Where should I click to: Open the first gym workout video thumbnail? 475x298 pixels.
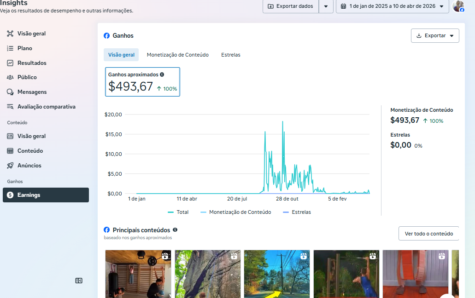[x=138, y=274]
